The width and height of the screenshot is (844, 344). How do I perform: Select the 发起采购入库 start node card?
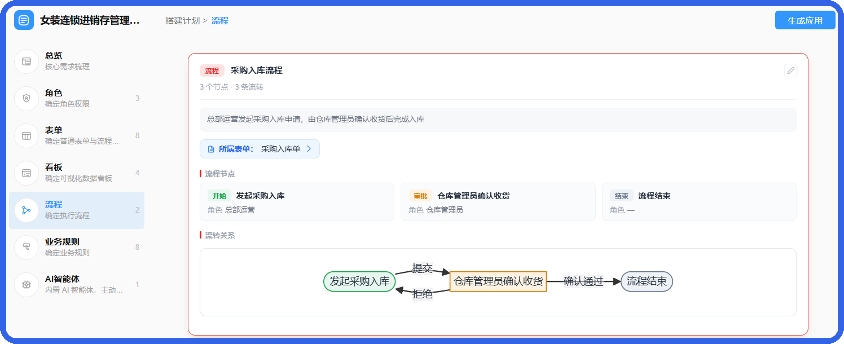click(297, 202)
